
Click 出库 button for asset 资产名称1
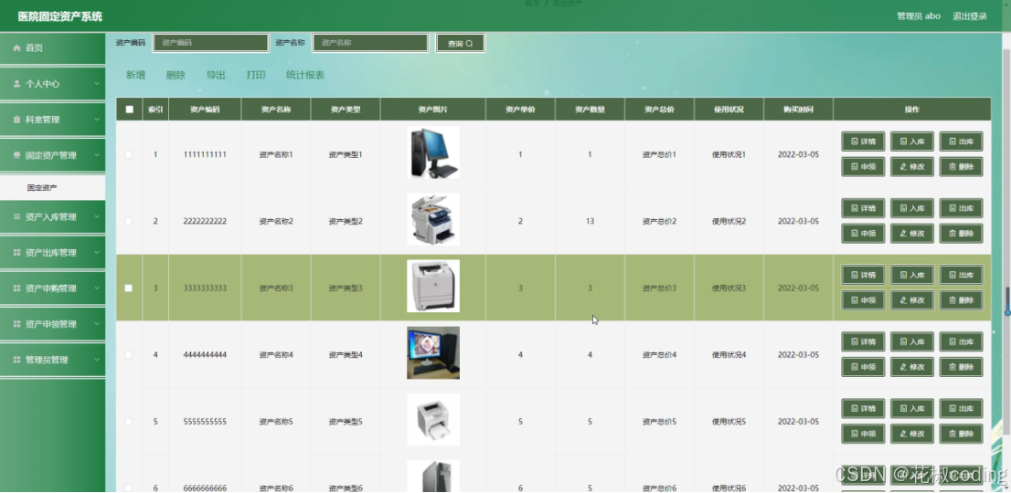[x=961, y=141]
